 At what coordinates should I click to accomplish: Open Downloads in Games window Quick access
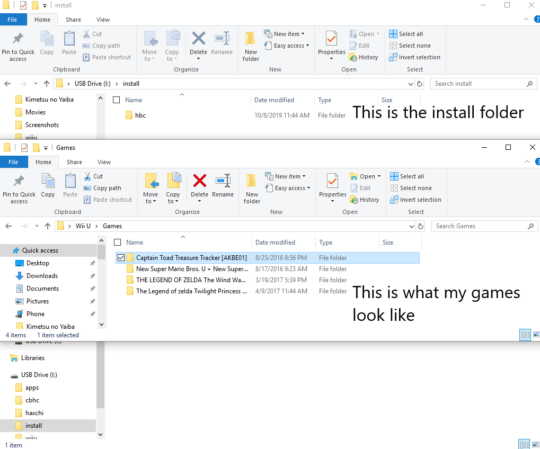pyautogui.click(x=42, y=275)
